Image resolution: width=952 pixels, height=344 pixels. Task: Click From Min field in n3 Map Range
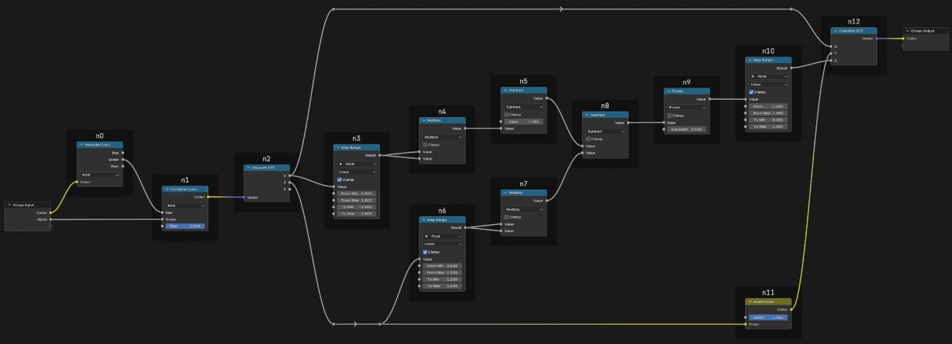[x=356, y=193]
